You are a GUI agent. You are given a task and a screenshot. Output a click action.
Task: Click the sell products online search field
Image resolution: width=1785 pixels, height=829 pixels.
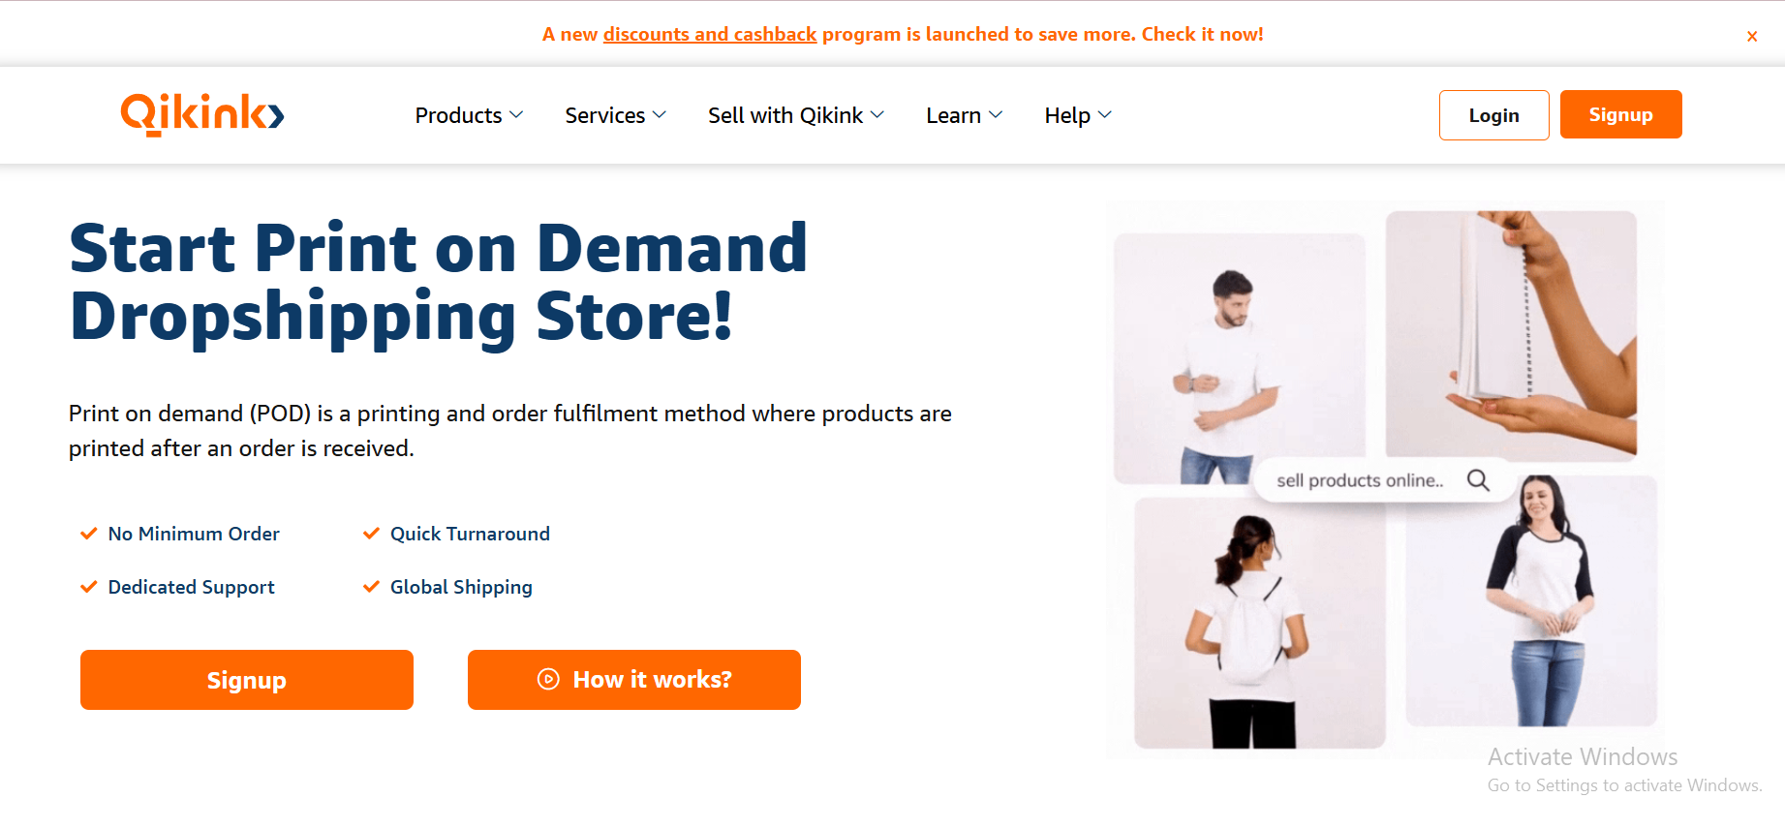[1384, 479]
